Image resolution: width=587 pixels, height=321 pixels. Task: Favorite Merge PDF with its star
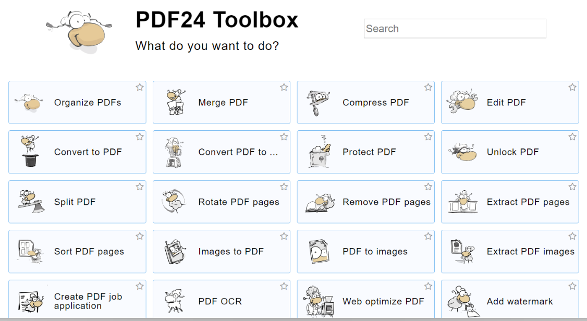click(284, 87)
